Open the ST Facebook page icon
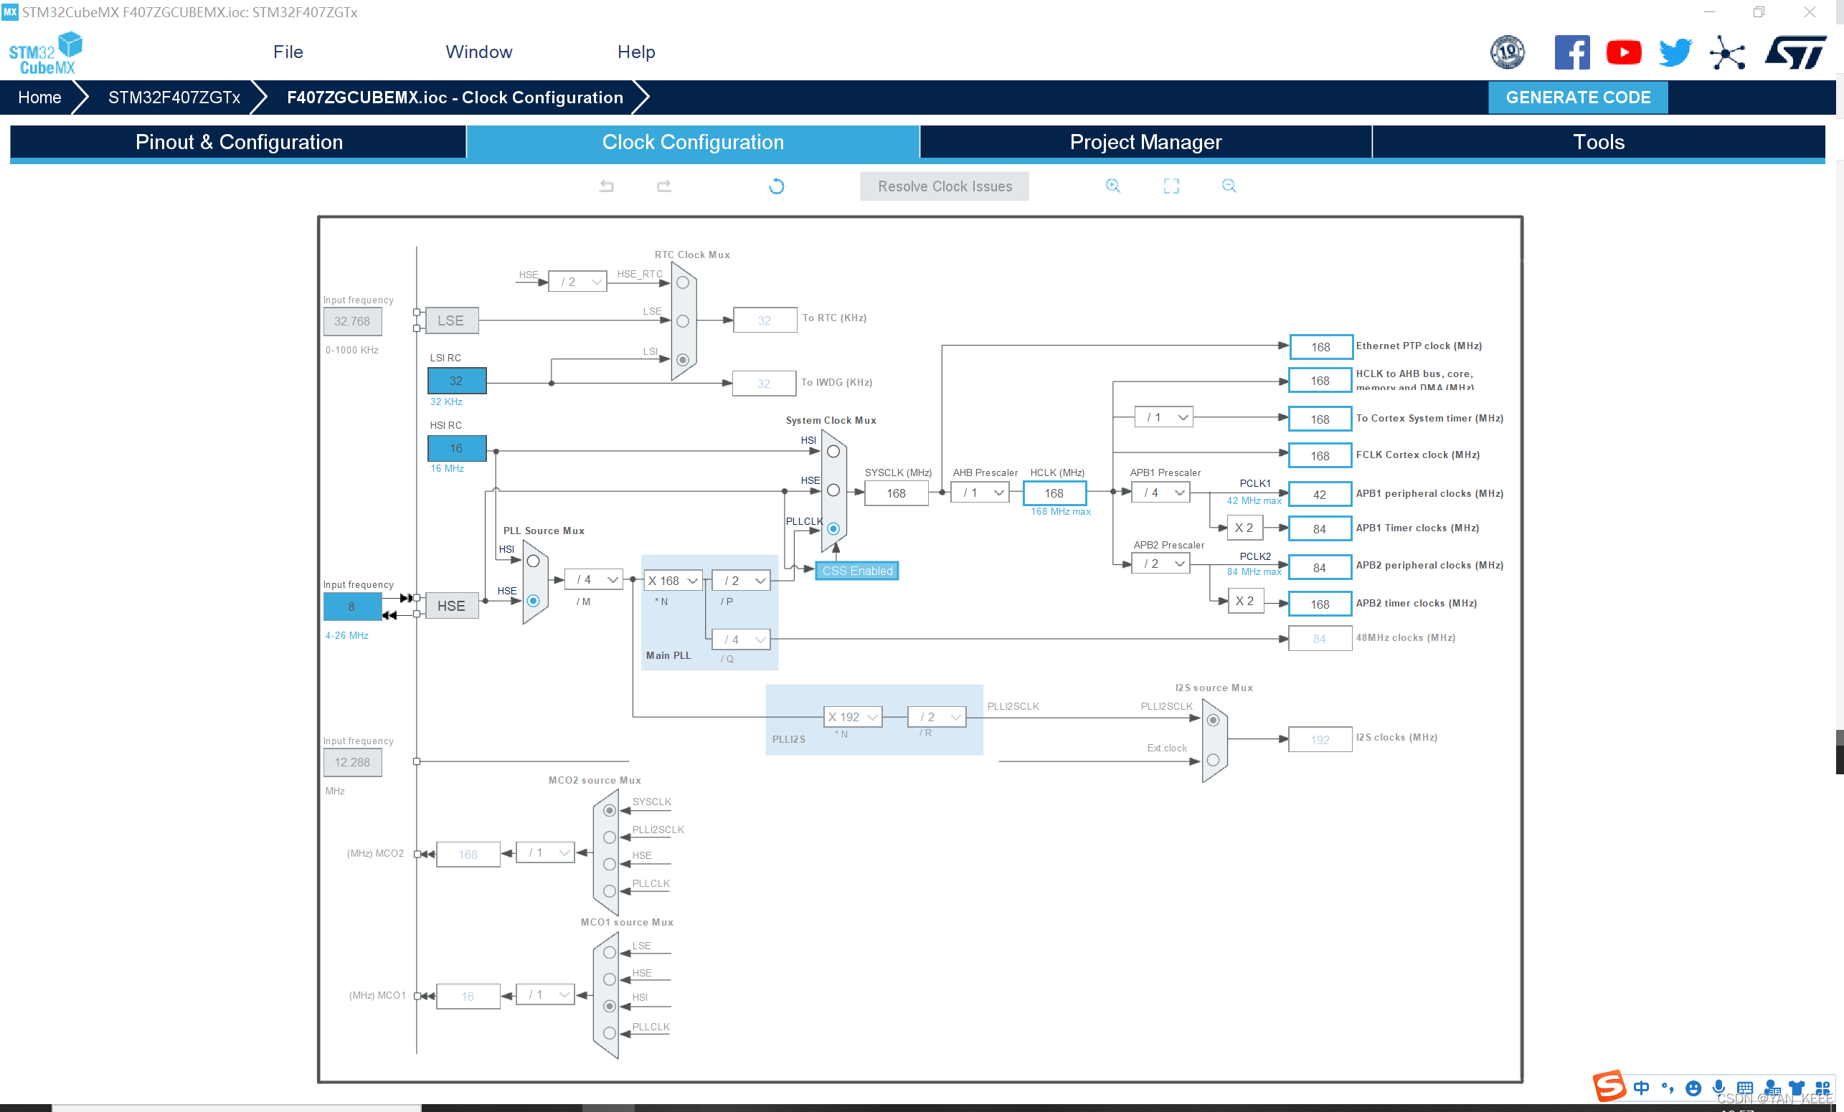Image resolution: width=1844 pixels, height=1112 pixels. (1571, 52)
